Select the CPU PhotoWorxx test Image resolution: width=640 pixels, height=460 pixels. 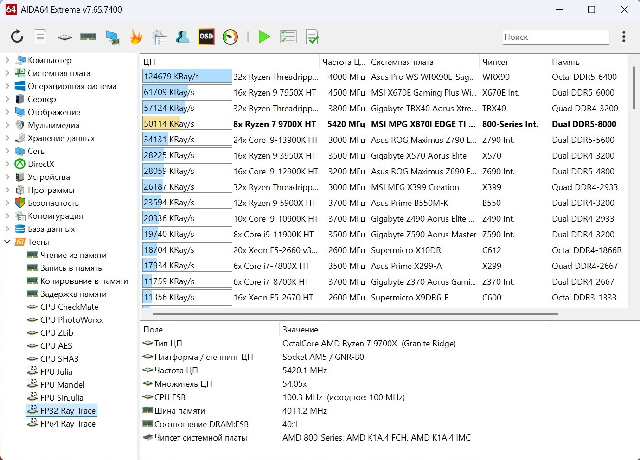pyautogui.click(x=71, y=320)
